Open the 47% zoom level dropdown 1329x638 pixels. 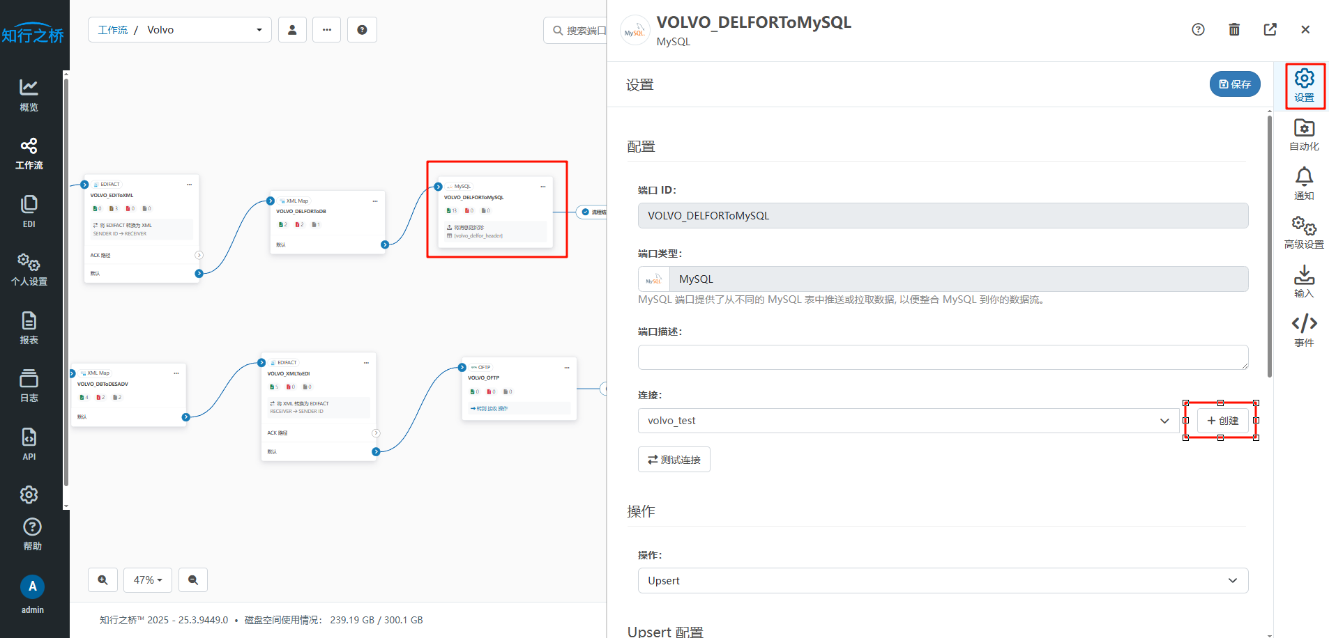point(148,579)
